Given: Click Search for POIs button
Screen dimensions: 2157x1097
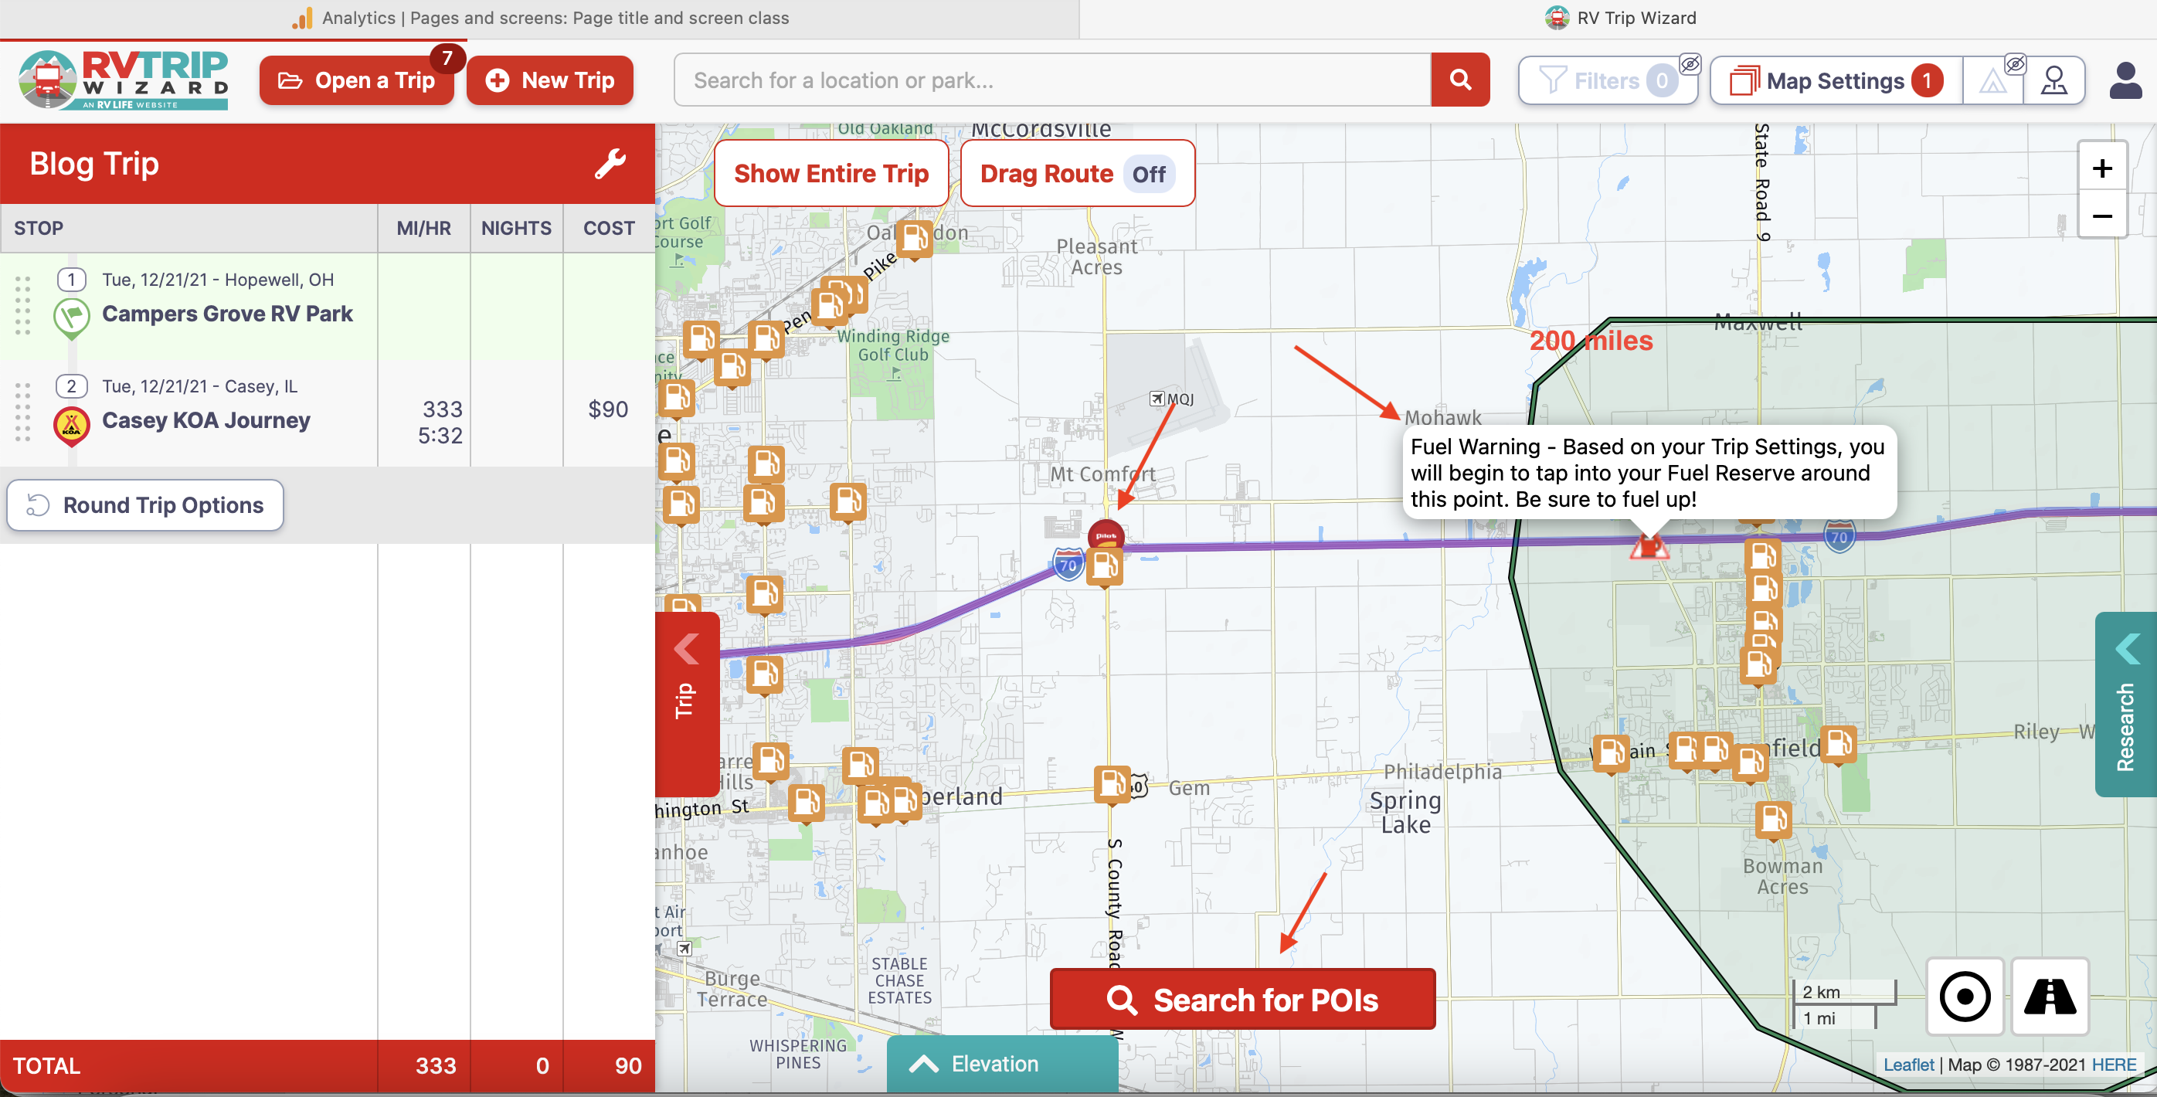Looking at the screenshot, I should point(1242,999).
